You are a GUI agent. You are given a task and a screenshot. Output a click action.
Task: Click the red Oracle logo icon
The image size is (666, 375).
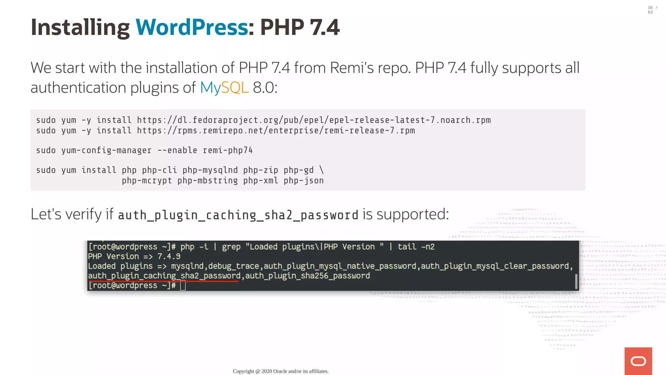click(638, 361)
